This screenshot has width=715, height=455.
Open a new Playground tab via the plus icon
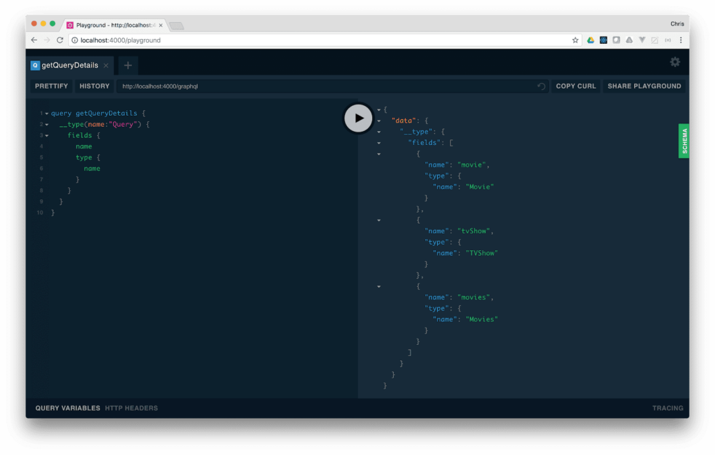[127, 65]
